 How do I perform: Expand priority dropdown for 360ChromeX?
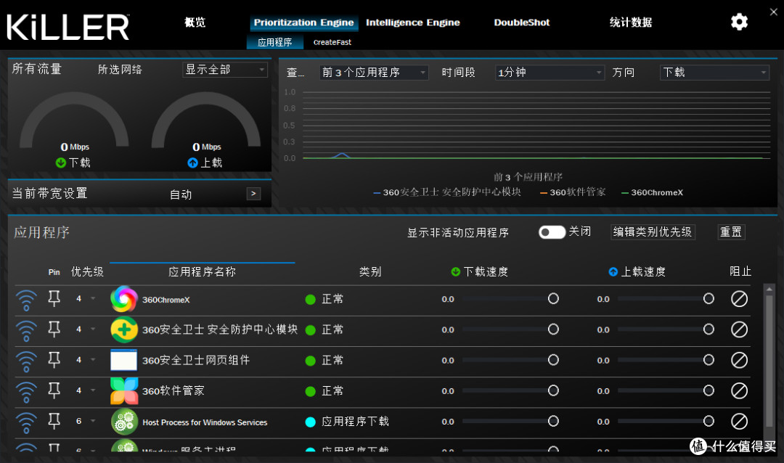pos(93,298)
